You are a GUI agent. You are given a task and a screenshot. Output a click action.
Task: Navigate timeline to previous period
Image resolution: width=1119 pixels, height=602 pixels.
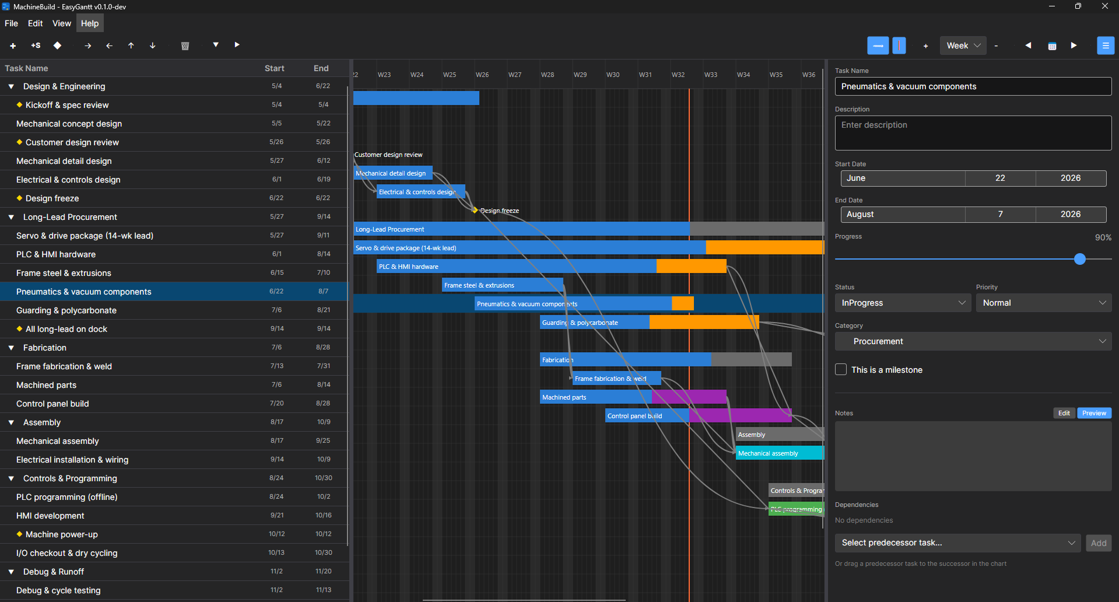tap(1028, 45)
